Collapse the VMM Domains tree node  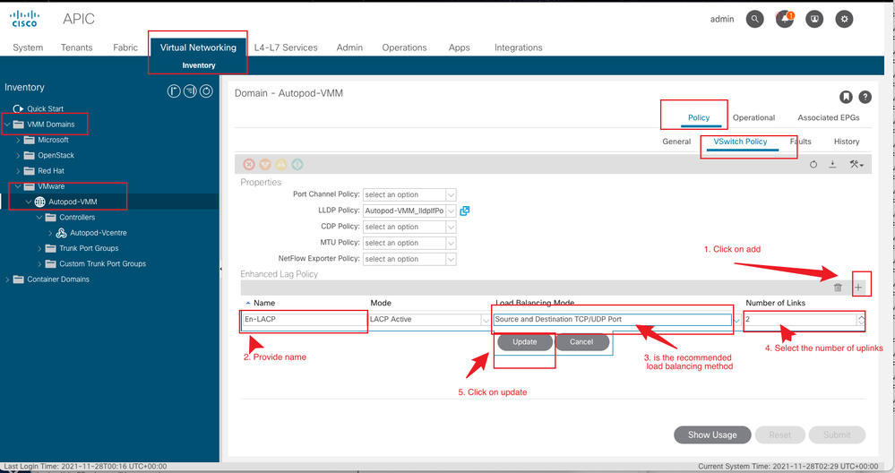(7, 124)
